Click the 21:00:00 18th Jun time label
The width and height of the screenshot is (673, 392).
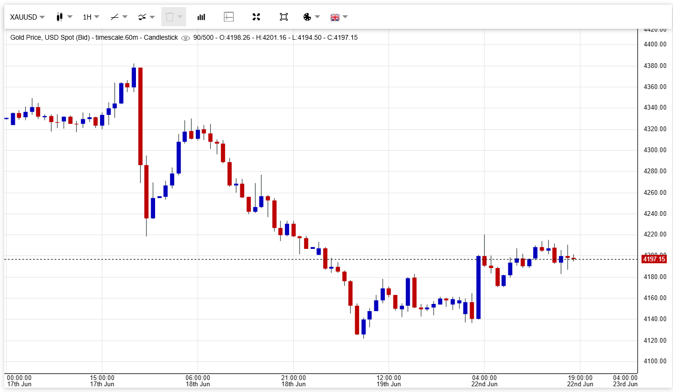293,381
